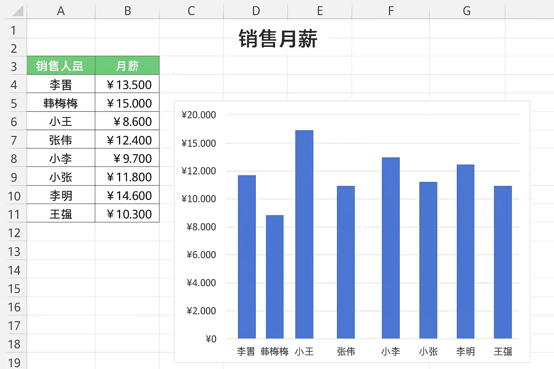Image resolution: width=554 pixels, height=369 pixels.
Task: Click the "李明" chart axis label
Action: [466, 351]
